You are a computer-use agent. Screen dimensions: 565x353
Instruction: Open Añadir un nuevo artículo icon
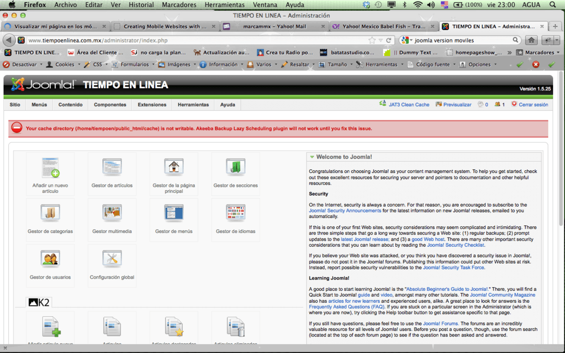point(50,168)
